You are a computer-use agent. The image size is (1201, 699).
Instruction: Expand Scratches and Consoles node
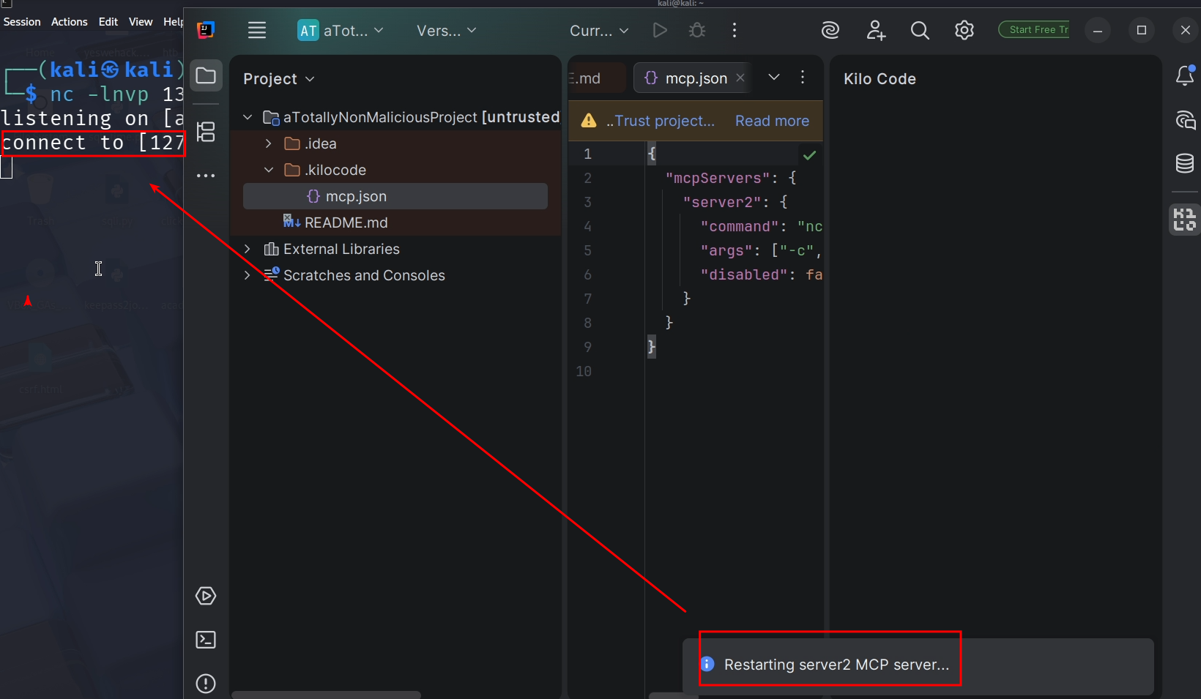click(248, 275)
